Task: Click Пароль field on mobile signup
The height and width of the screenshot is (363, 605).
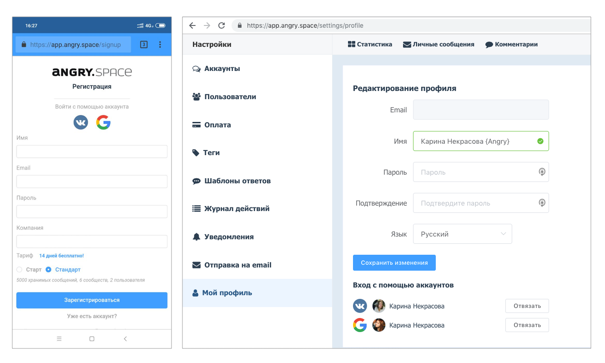Action: tap(92, 212)
